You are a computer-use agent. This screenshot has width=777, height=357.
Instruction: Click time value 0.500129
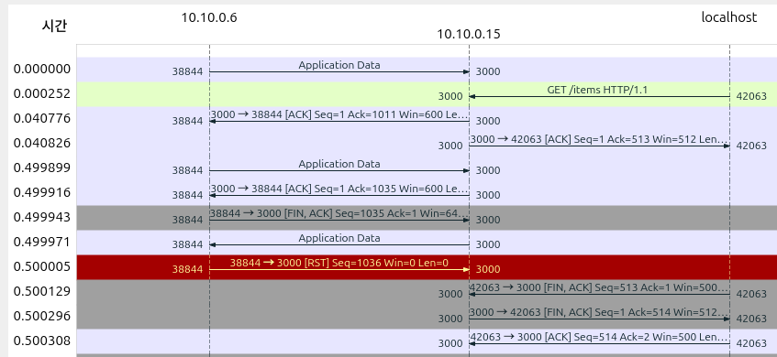pos(42,292)
